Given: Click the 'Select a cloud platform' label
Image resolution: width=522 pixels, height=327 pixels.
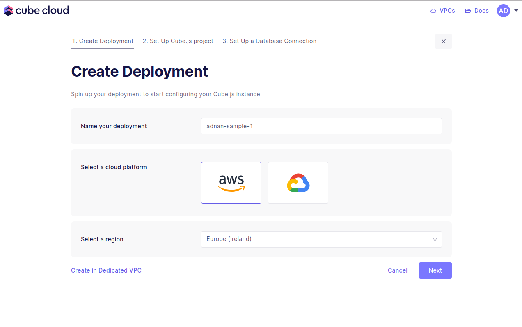Looking at the screenshot, I should 114,167.
